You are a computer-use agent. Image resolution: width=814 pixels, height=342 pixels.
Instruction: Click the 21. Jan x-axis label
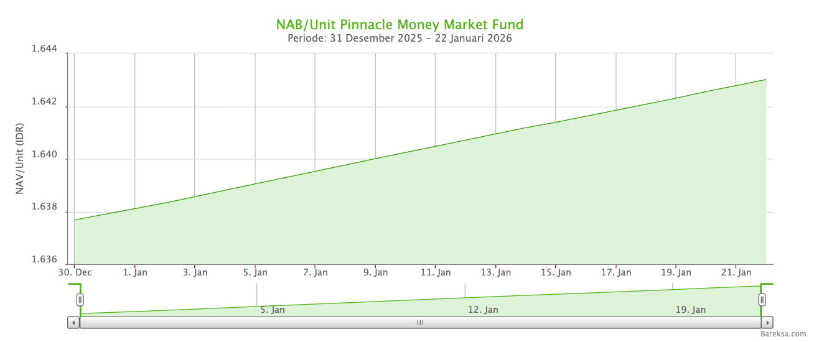(x=736, y=272)
